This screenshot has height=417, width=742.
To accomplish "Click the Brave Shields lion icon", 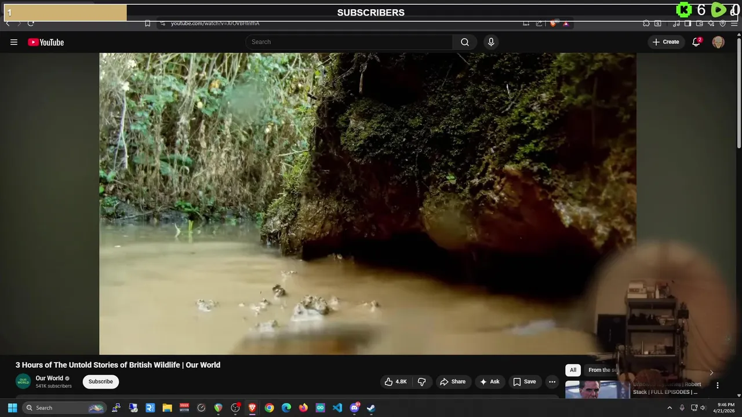I will click(553, 23).
